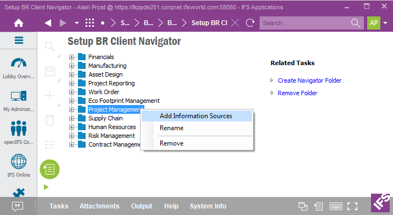
Task: Click the Delete trash tool icon
Action: click(49, 120)
